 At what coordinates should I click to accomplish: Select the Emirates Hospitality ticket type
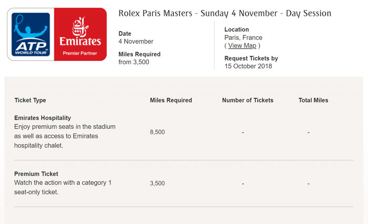(43, 118)
